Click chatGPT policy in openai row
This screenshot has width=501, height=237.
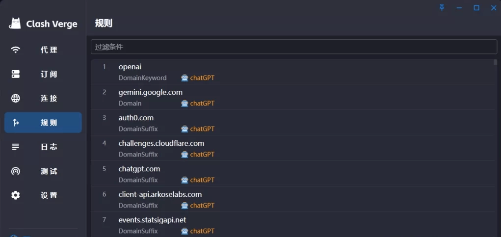(x=202, y=78)
